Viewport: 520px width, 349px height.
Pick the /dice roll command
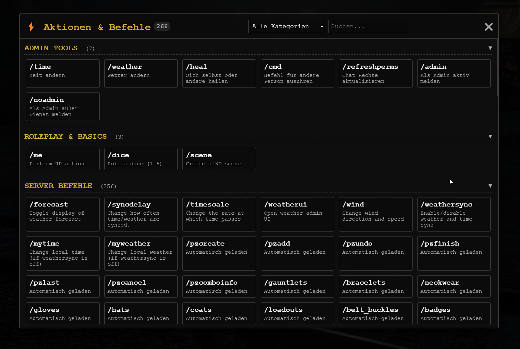point(141,159)
